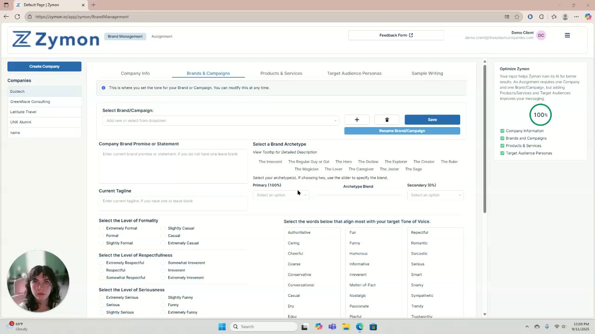
Task: Open browser favorites icon
Action: 554,17
